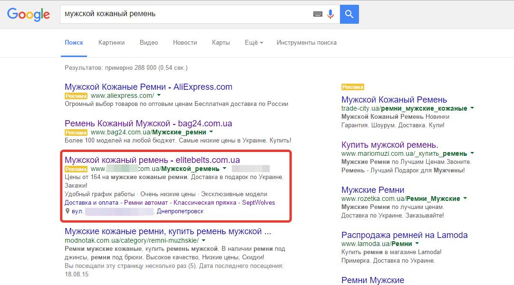Screen dimensions: 514x285
Task: Click the Google logo
Action: (x=29, y=14)
